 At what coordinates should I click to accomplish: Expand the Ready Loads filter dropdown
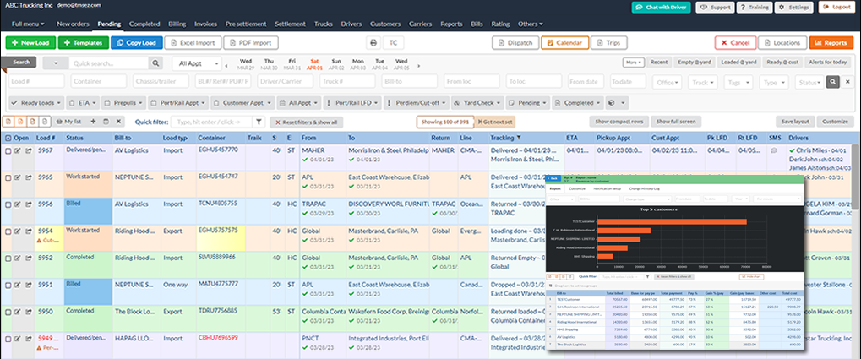[x=36, y=102]
